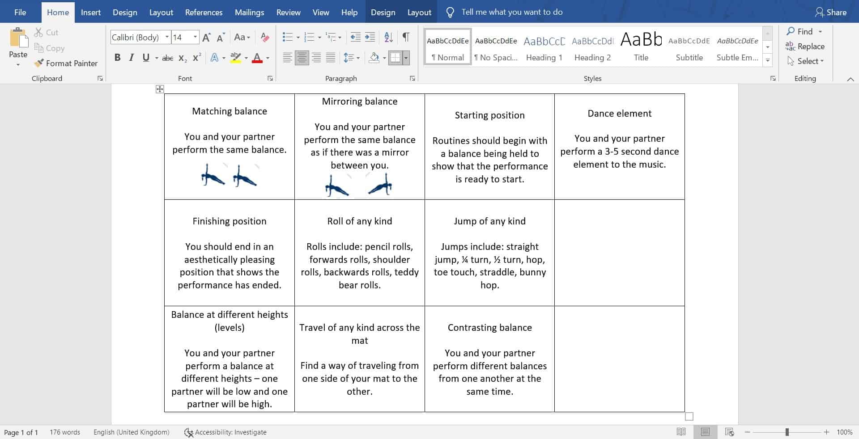
Task: Expand the Styles gallery more arrow
Action: point(768,60)
